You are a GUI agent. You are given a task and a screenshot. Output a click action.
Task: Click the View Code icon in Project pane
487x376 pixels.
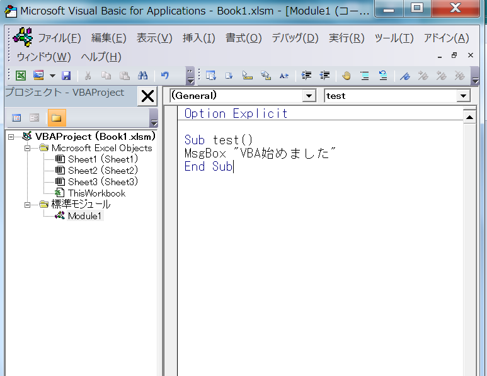tap(16, 118)
